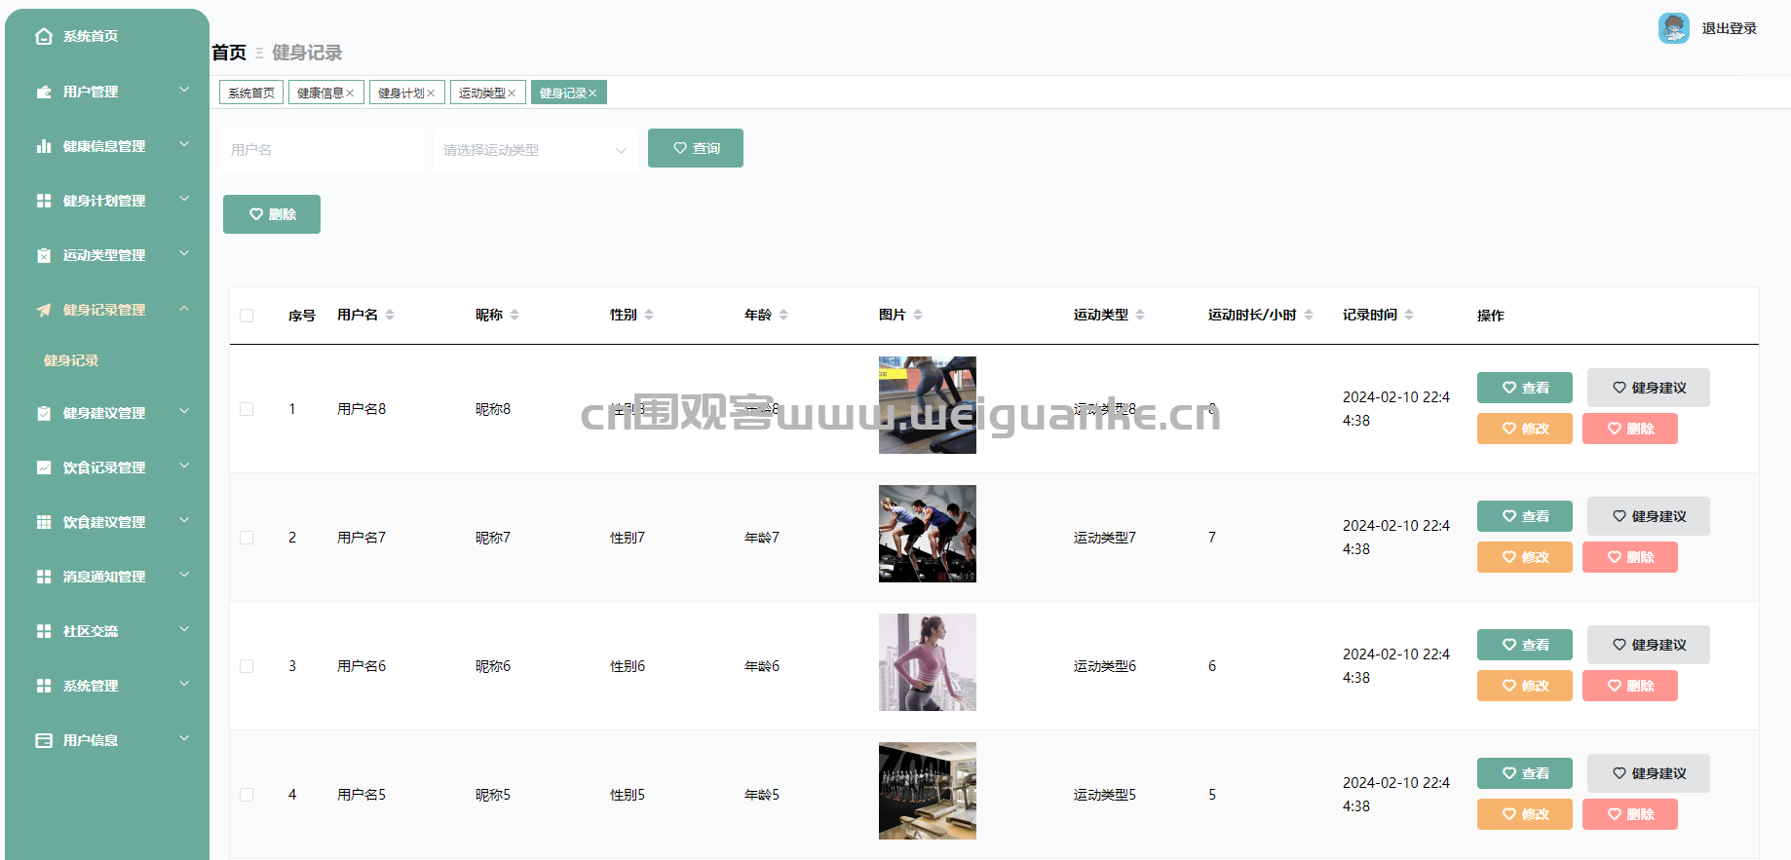Sort table by 年龄 column arrows
Viewport: 1791px width, 860px height.
783,315
